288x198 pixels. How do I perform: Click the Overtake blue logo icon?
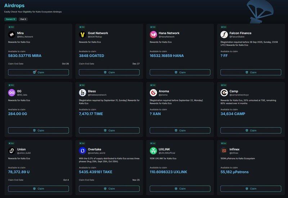82,151
